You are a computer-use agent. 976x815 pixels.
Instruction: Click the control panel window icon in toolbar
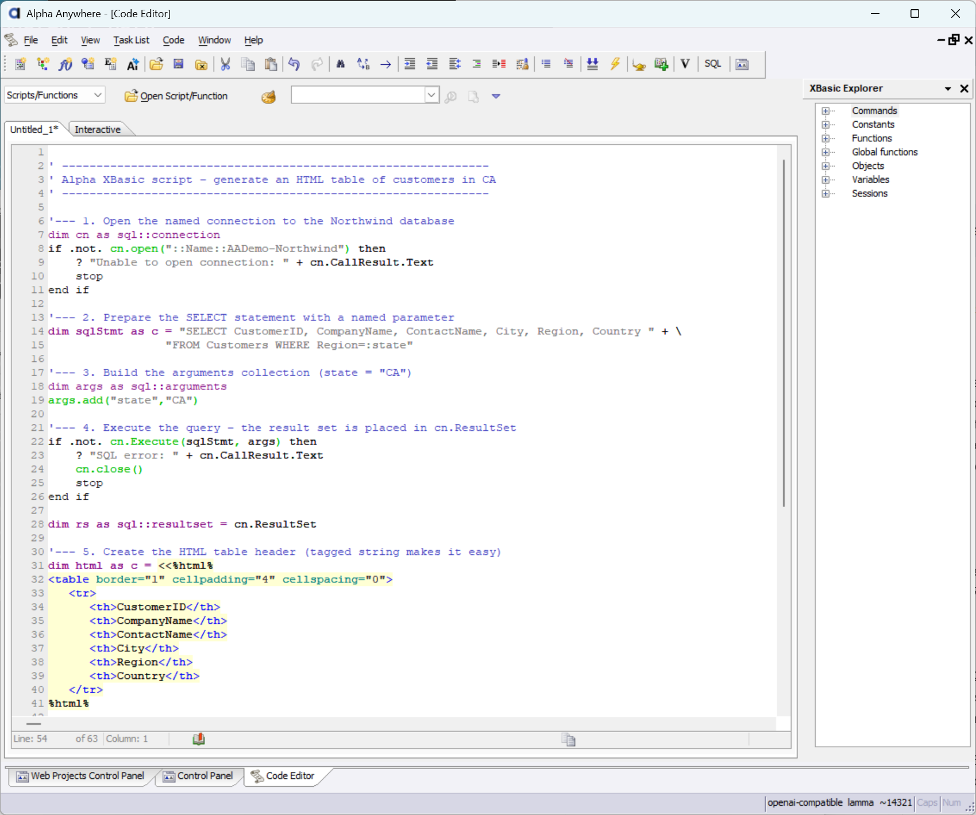742,64
